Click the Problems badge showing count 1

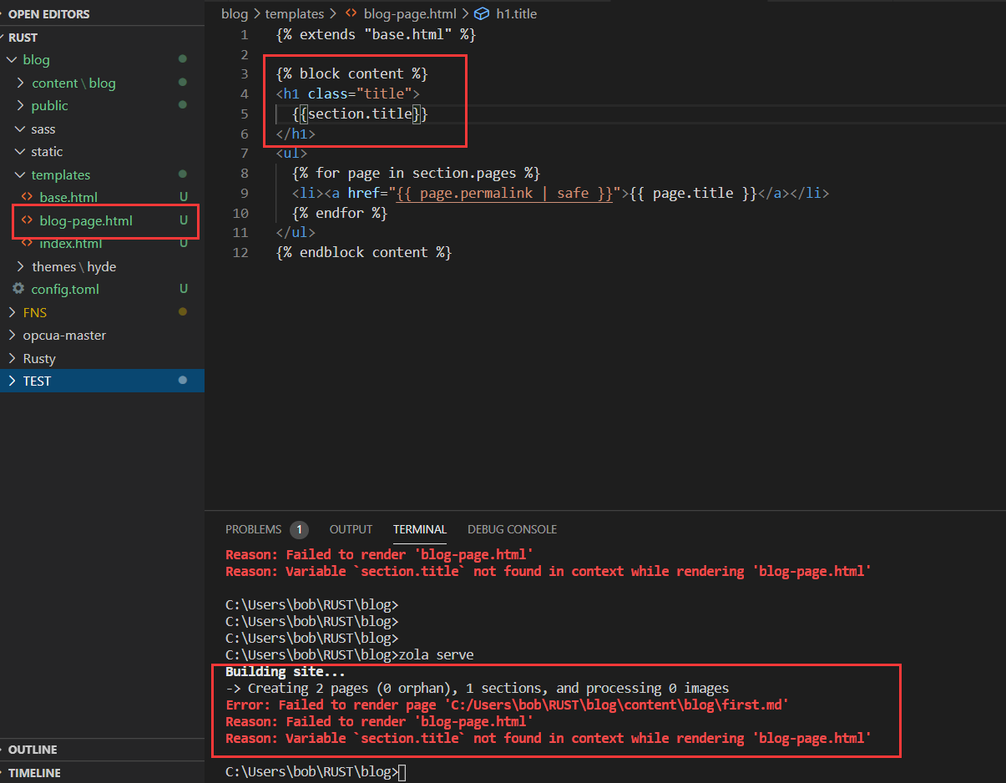point(299,529)
